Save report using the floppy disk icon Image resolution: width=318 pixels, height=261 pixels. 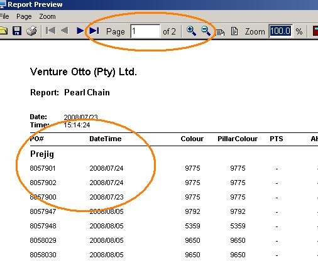[x=17, y=31]
